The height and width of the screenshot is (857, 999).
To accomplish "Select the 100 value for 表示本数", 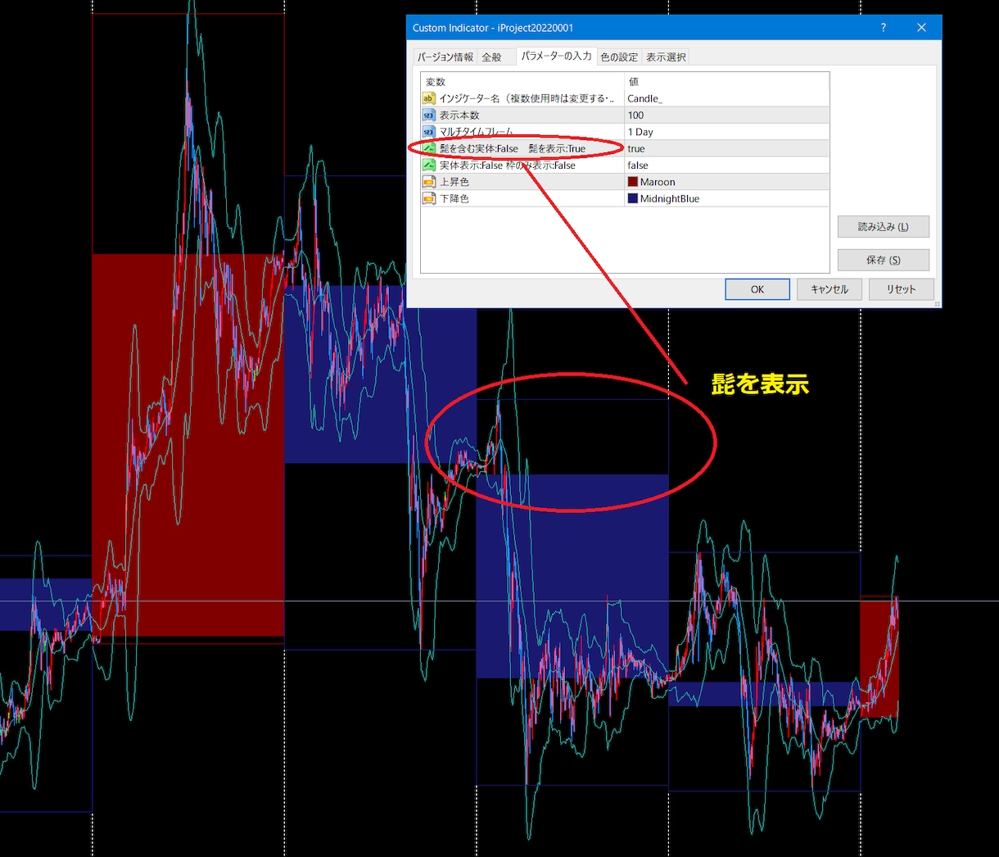I will coord(727,116).
